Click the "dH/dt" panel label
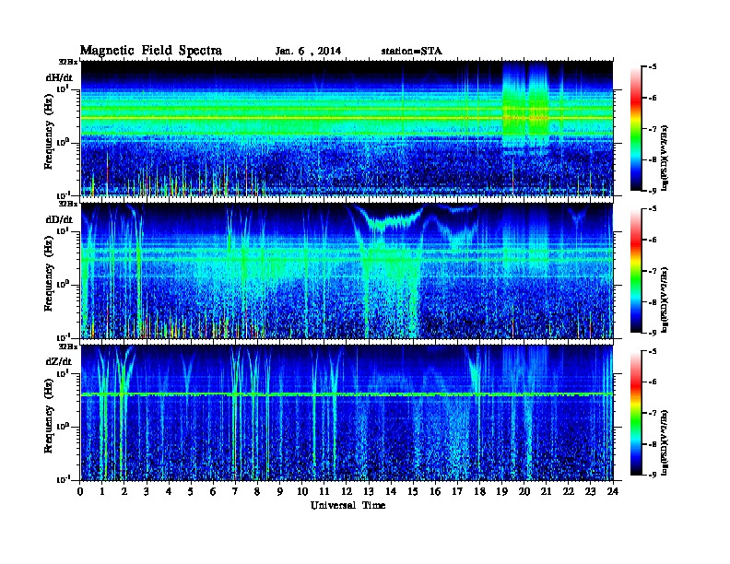The height and width of the screenshot is (564, 730). 59,77
